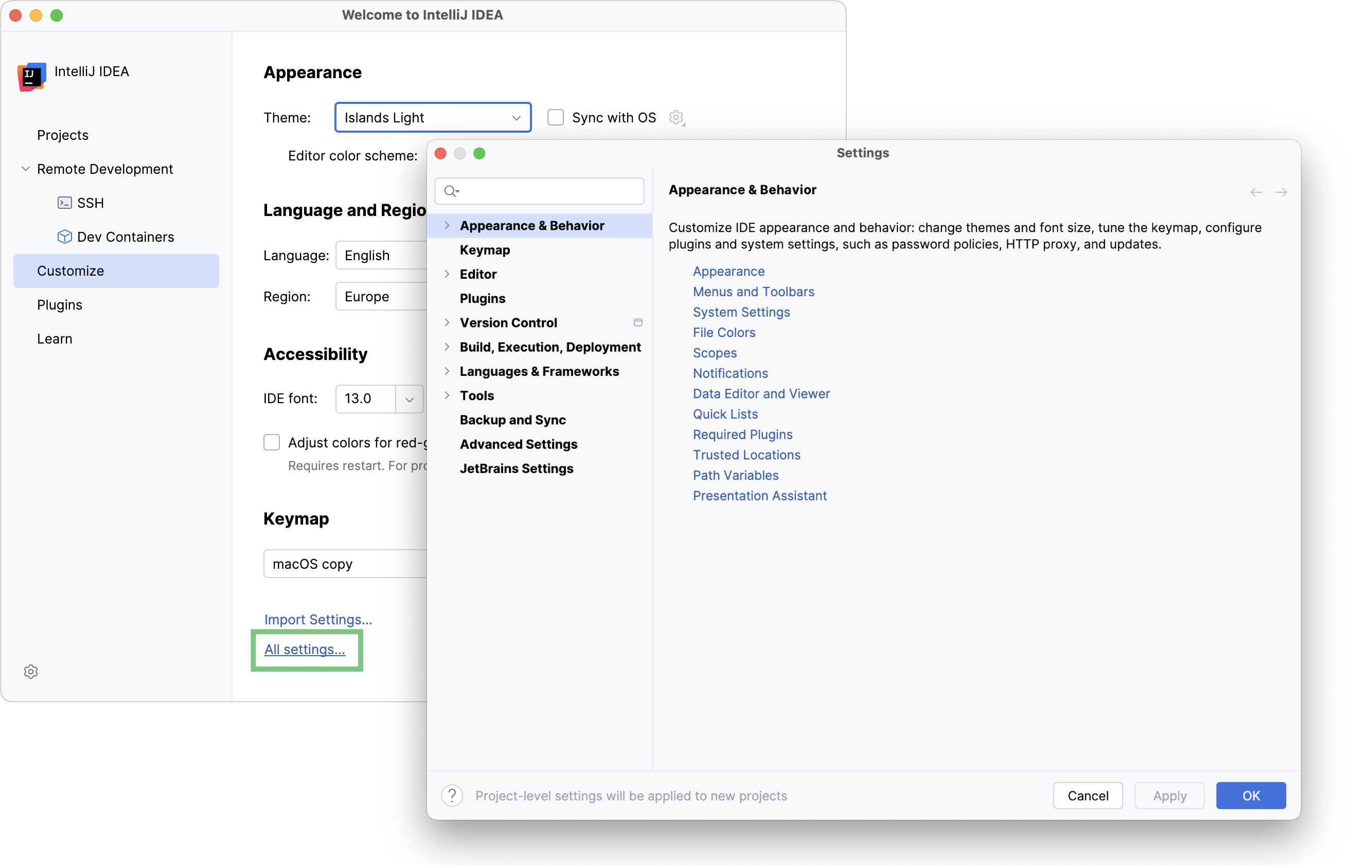The image size is (1346, 865).
Task: Close the Settings dialog with red button
Action: tap(440, 153)
